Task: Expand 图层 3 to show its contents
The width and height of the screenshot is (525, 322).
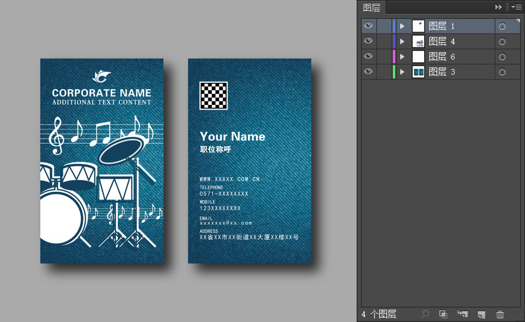Action: (x=402, y=72)
